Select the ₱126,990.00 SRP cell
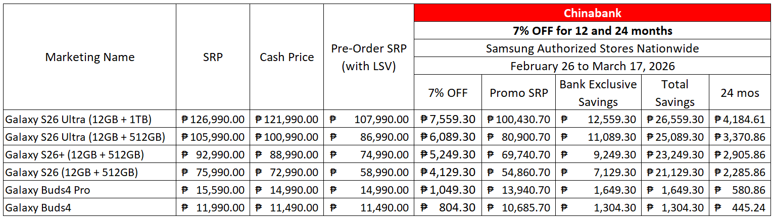This screenshot has width=772, height=220. pyautogui.click(x=213, y=120)
